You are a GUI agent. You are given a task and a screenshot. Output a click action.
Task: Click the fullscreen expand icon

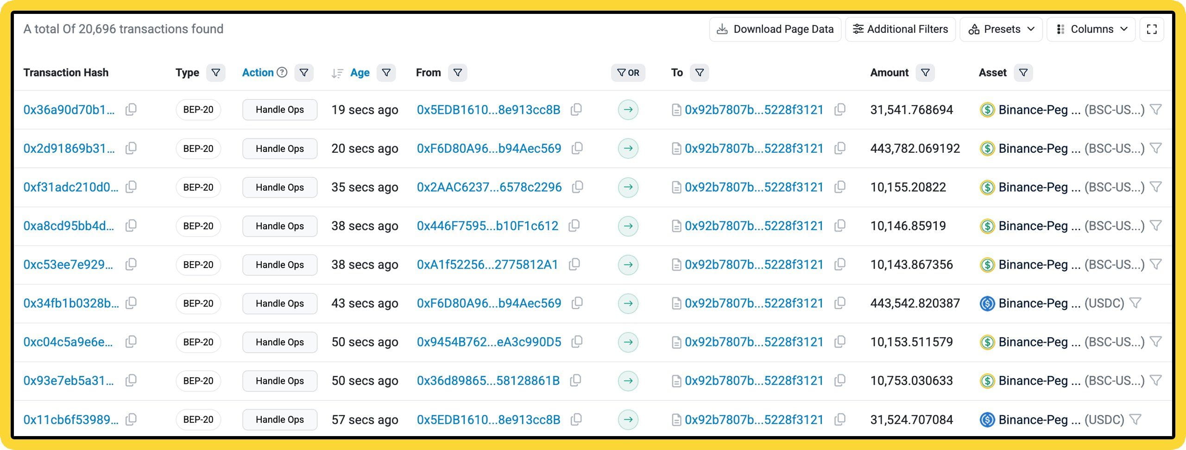click(1152, 29)
